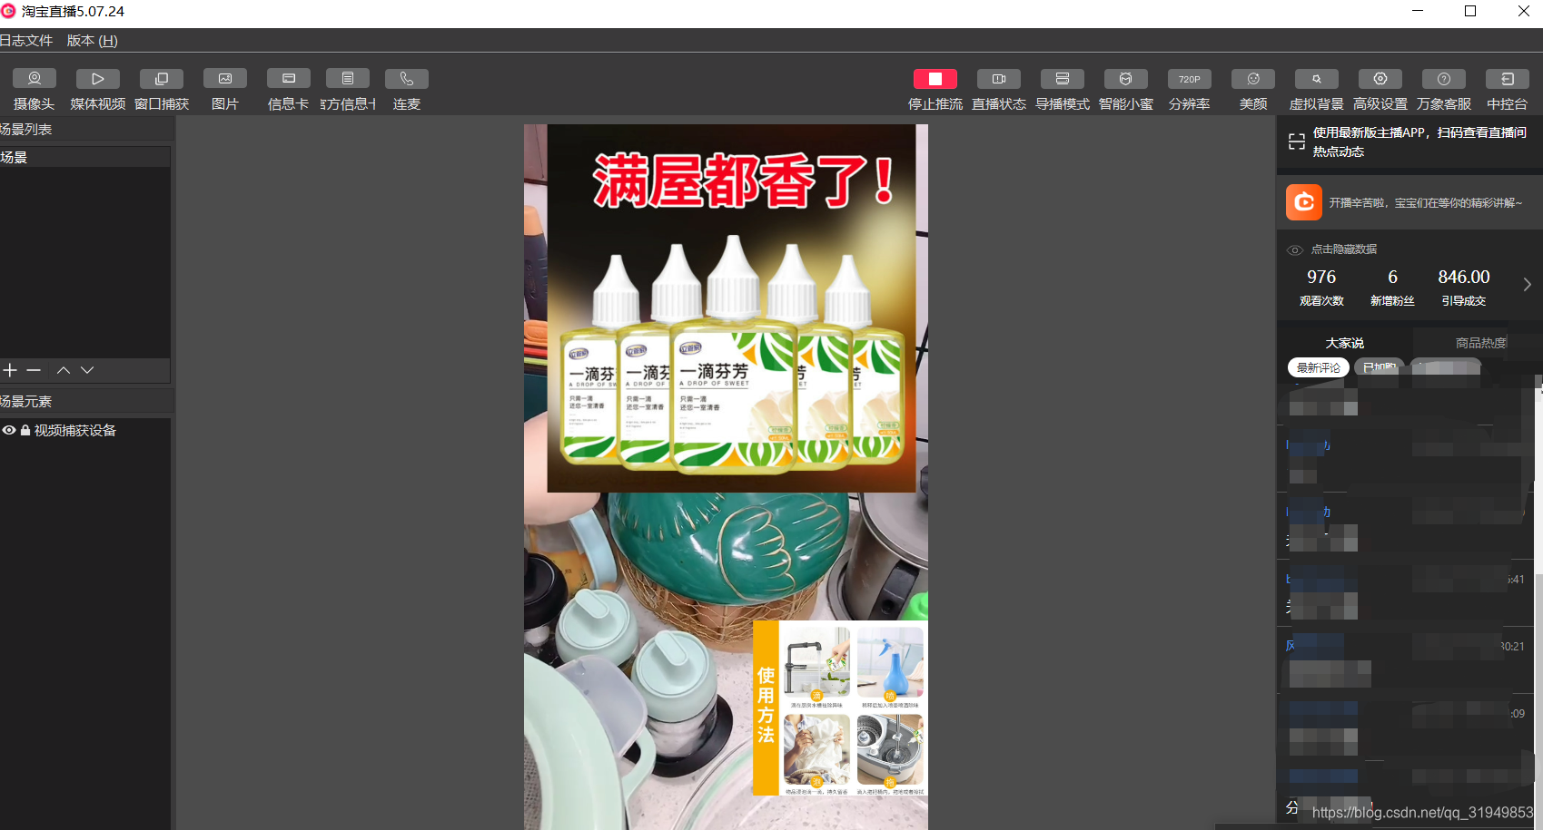View the 846.00 引导成交 stat
The image size is (1543, 830).
coord(1464,288)
